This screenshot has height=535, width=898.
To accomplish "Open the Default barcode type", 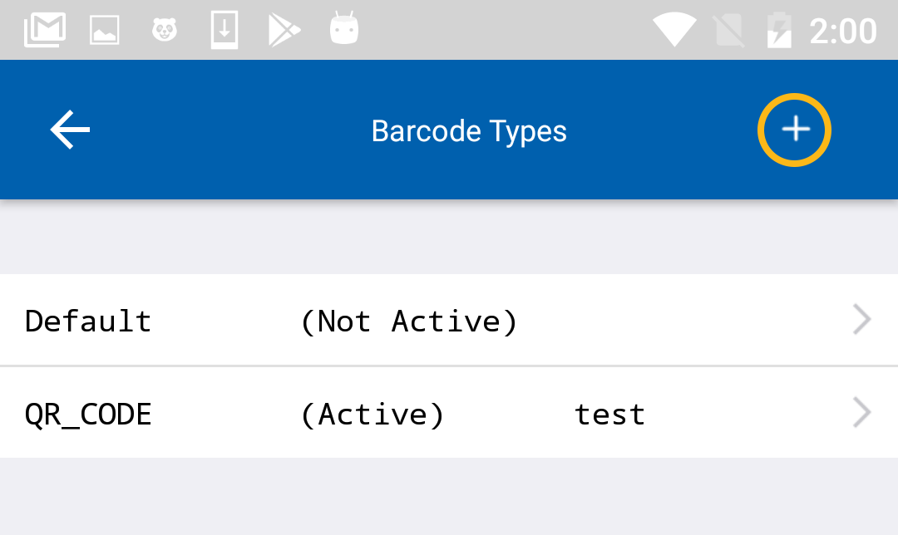I will click(88, 321).
